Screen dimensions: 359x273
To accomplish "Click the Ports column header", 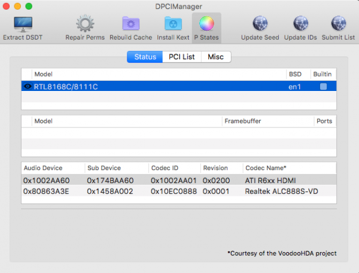I will pos(324,121).
